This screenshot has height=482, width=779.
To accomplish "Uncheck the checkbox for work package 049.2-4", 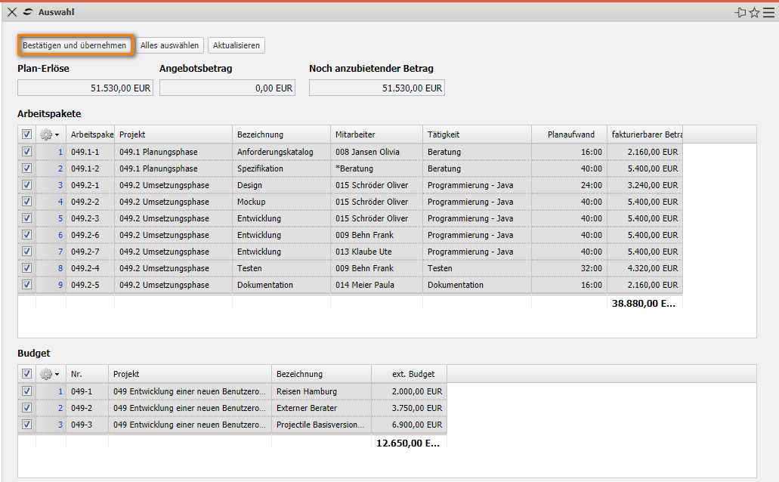I will click(26, 268).
